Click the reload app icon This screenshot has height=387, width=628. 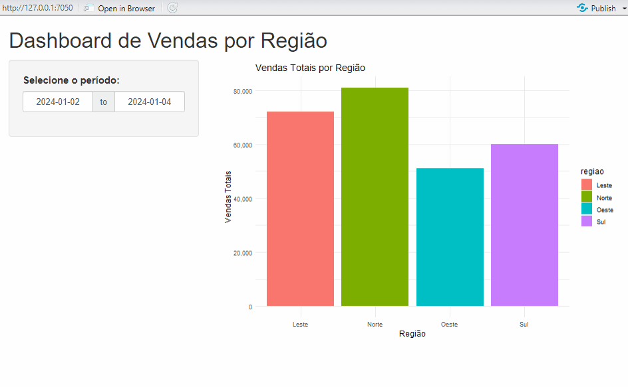(172, 8)
